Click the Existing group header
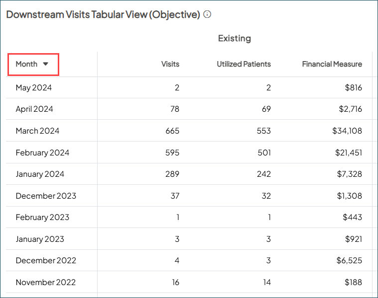Viewport: 378px width, 298px height. pos(235,38)
